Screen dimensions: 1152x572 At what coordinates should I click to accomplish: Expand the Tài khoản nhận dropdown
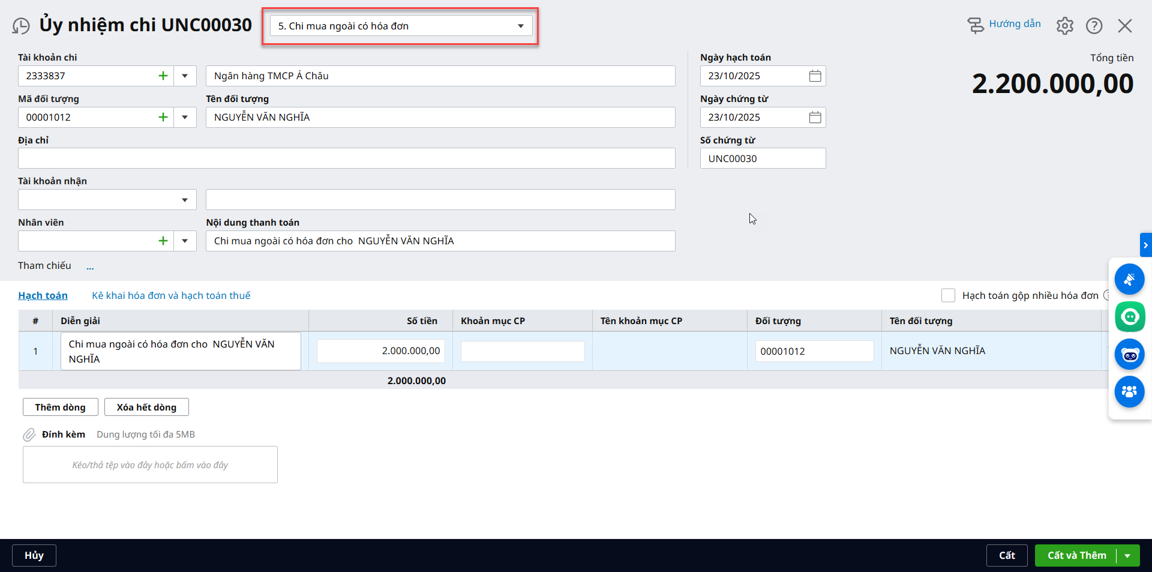click(185, 200)
